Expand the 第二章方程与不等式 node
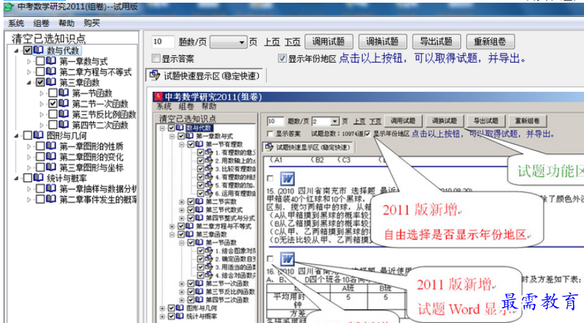 (x=29, y=72)
